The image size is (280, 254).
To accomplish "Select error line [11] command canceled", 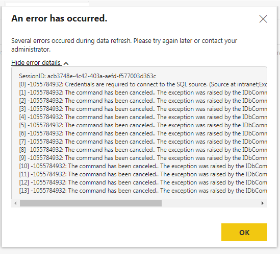I will (x=143, y=174).
